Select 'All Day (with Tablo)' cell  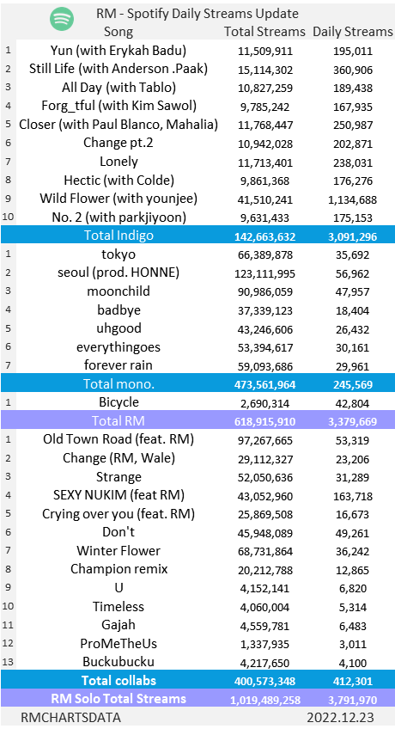click(x=118, y=88)
